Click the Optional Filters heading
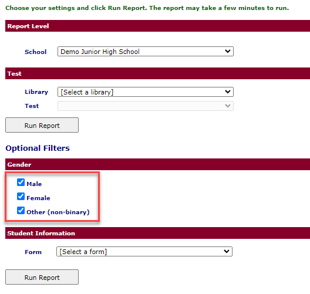 [x=38, y=148]
